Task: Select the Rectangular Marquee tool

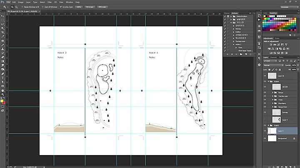Action: [2, 20]
